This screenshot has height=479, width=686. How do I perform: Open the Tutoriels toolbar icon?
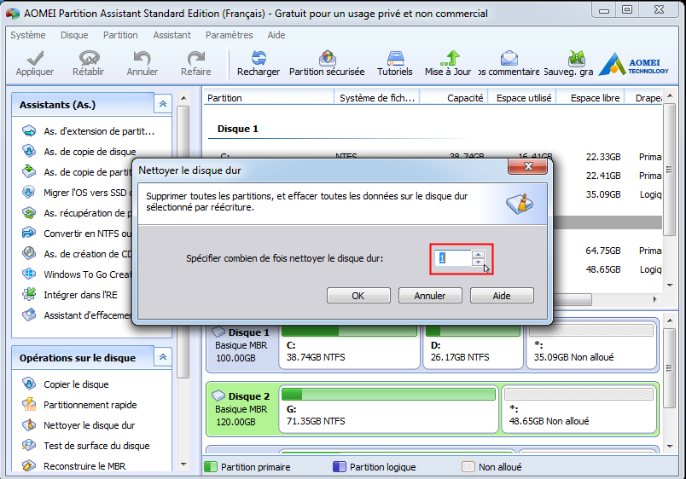pyautogui.click(x=395, y=64)
